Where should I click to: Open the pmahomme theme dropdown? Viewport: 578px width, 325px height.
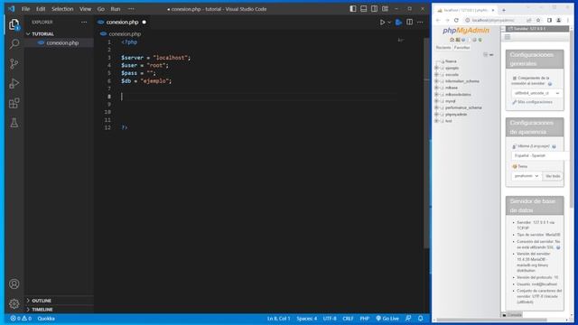tap(526, 176)
